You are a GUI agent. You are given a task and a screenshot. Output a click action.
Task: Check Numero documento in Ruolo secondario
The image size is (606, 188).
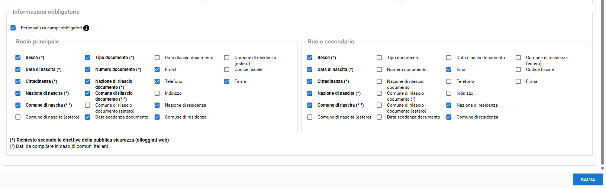[379, 69]
